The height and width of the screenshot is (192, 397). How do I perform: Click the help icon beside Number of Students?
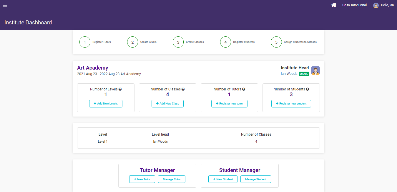[x=308, y=89]
